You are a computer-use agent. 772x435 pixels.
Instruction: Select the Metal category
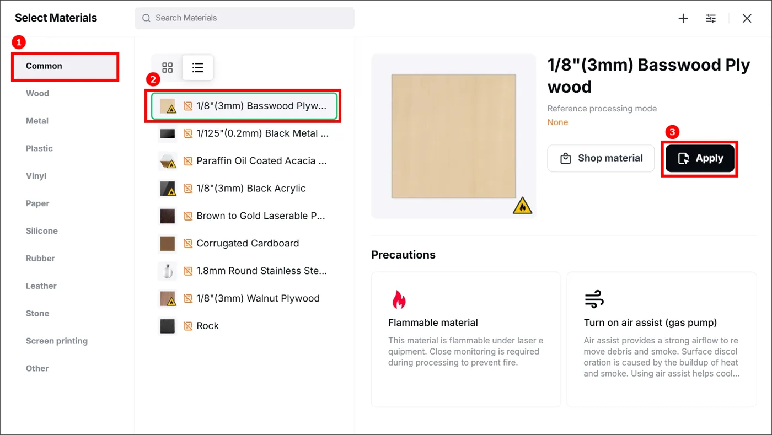tap(37, 121)
